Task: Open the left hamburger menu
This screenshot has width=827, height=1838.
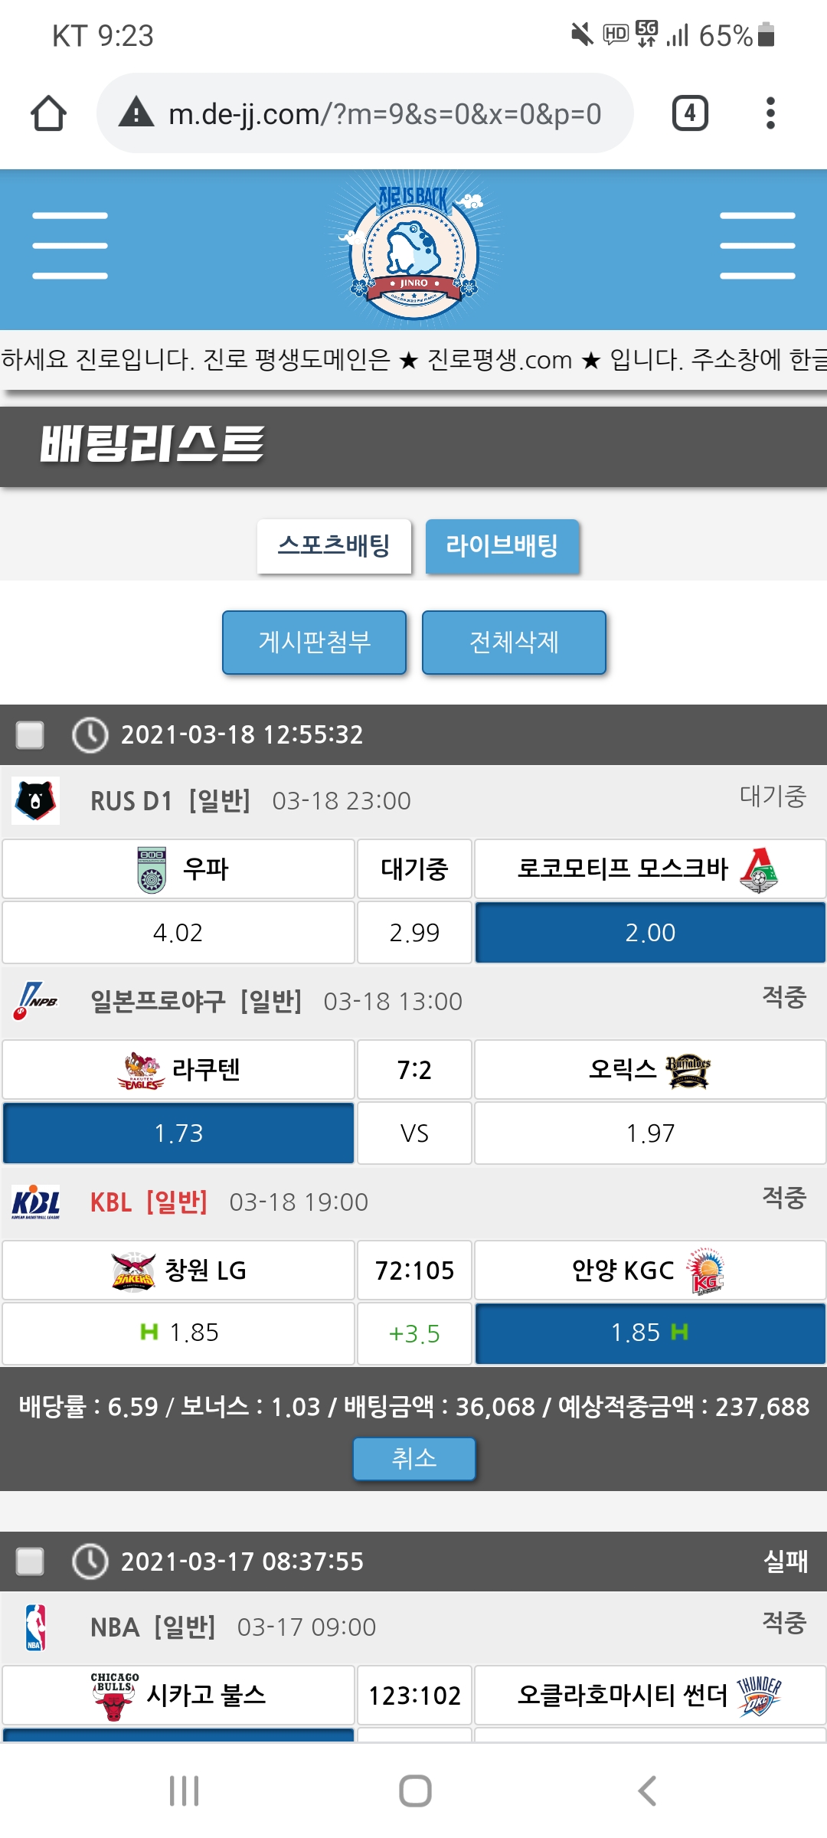Action: (x=70, y=246)
